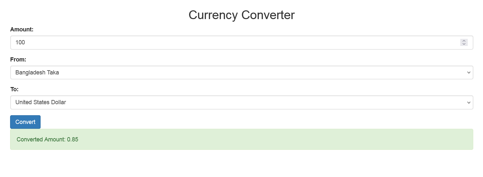
Task: Click the "From:" label
Action: (x=18, y=60)
